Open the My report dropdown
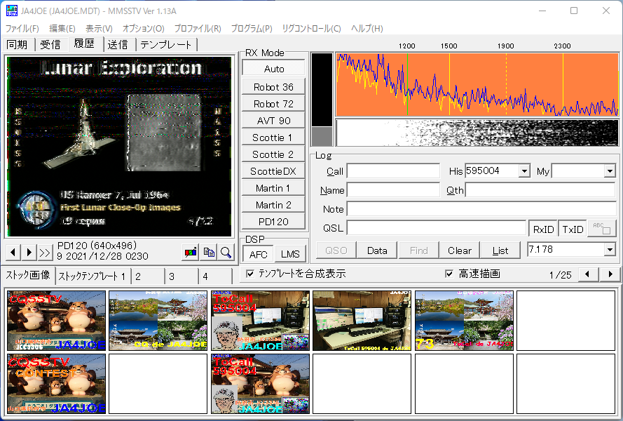This screenshot has height=421, width=623. coord(609,171)
